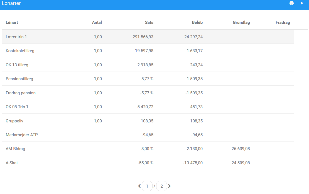This screenshot has height=194, width=309.
Task: Open the AM-Bidrag row
Action: tap(148, 149)
